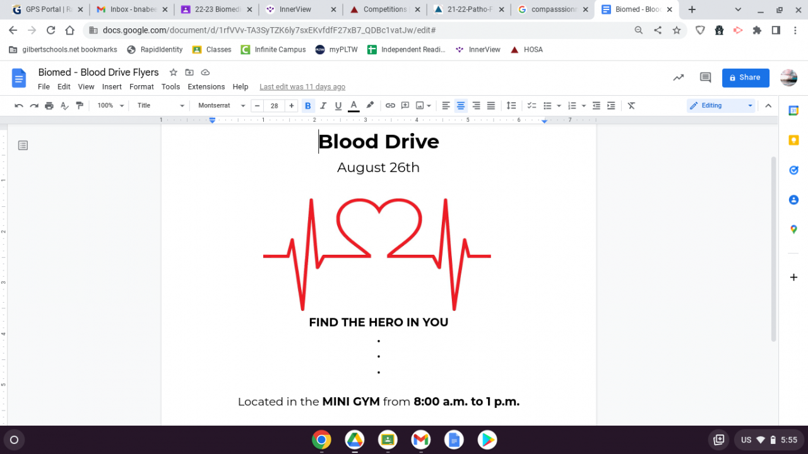The image size is (808, 454).
Task: Show the document outline icon
Action: pos(23,146)
